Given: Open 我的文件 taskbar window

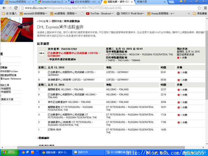Looking at the screenshot, I should tap(88, 153).
